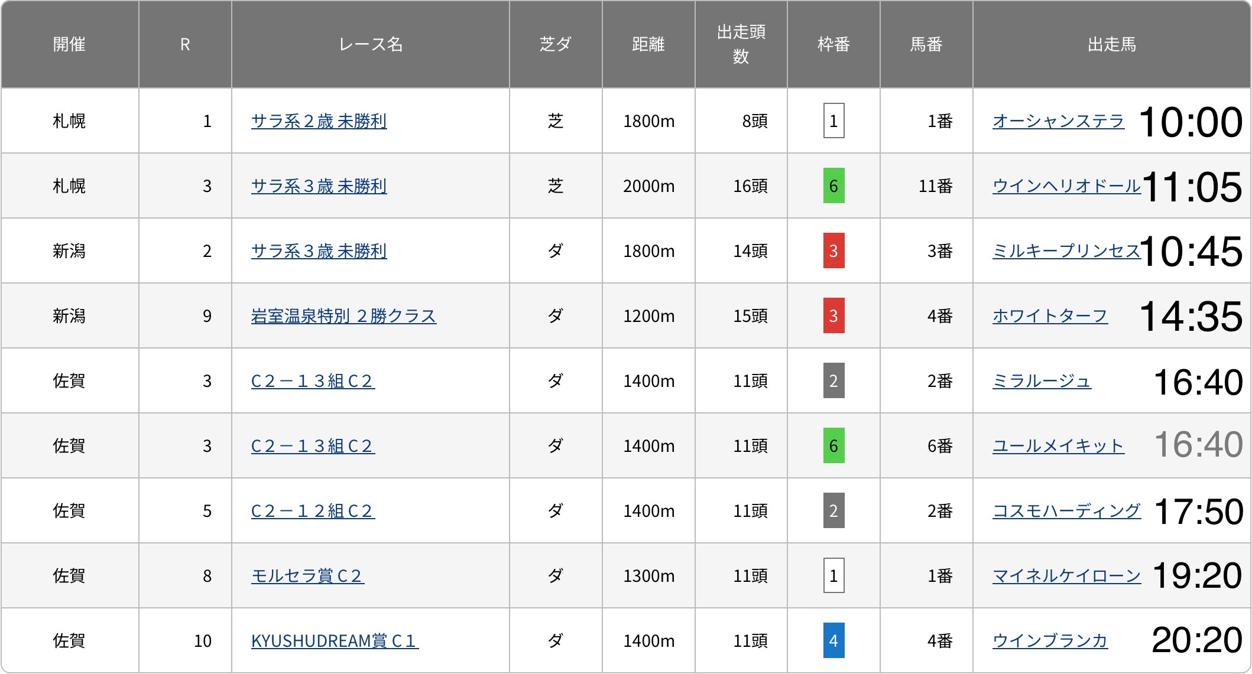
Task: Open the サラ系2歳 未勝利 race link
Action: point(319,121)
